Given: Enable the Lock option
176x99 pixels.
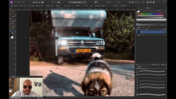Looking at the screenshot, I should pyautogui.click(x=91, y=6).
